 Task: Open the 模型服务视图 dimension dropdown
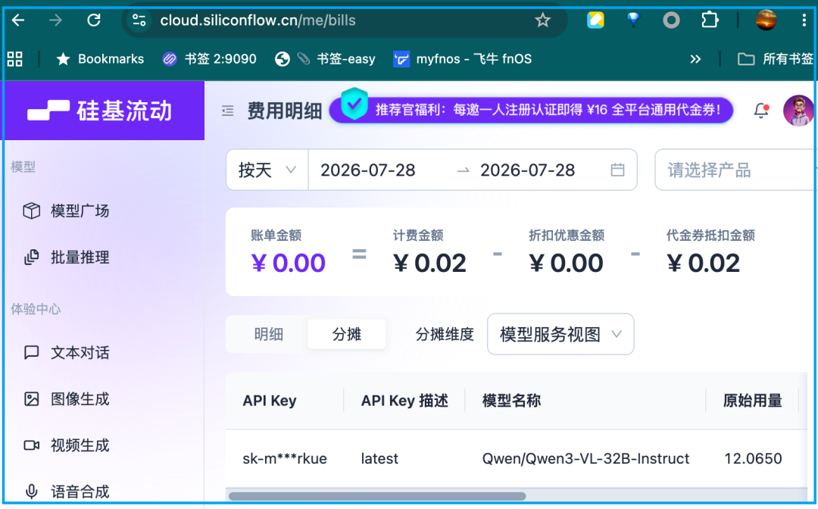[x=560, y=334]
